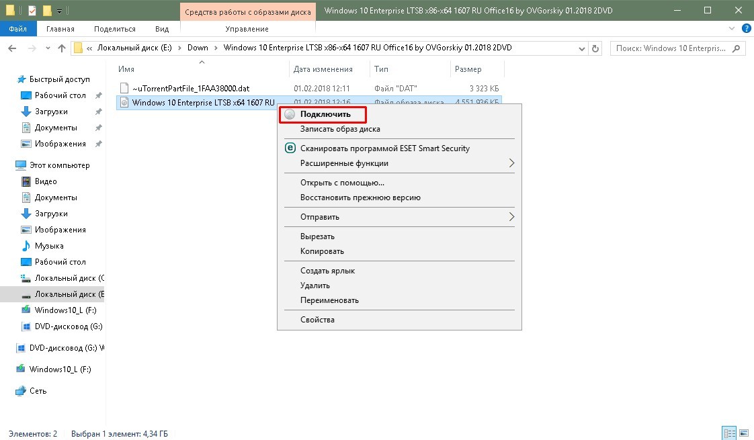Screen dimensions: 754x440
Task: Refresh the current folder view
Action: [595, 48]
